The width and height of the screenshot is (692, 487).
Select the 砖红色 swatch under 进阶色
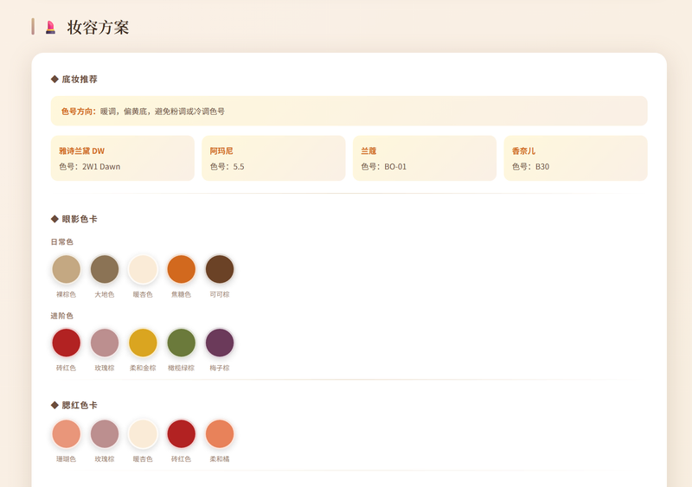pos(67,343)
